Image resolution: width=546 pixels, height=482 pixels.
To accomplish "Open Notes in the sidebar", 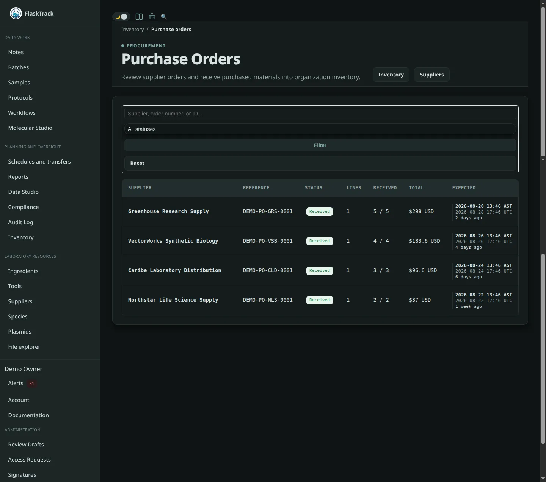I will coord(16,52).
